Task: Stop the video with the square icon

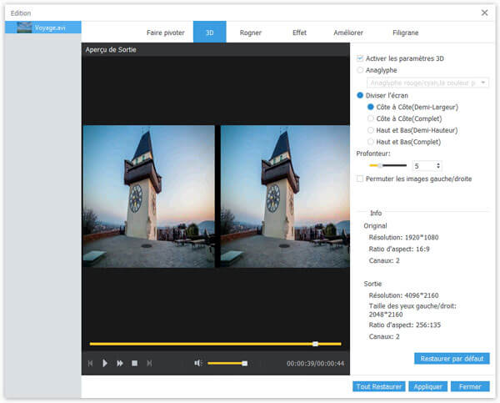Action: click(134, 363)
